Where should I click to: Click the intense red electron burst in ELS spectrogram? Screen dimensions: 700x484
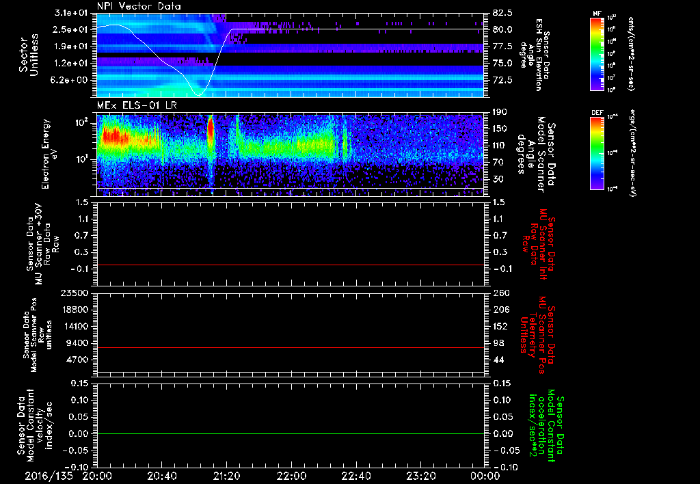(x=211, y=129)
